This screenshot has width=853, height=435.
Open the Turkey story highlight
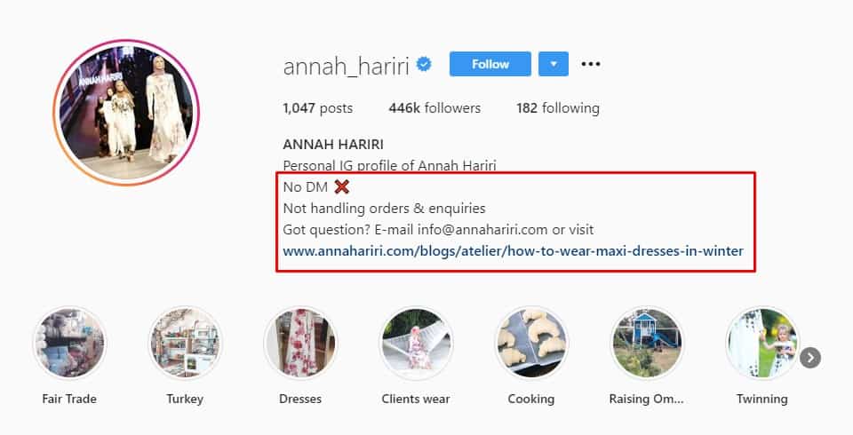coord(185,344)
